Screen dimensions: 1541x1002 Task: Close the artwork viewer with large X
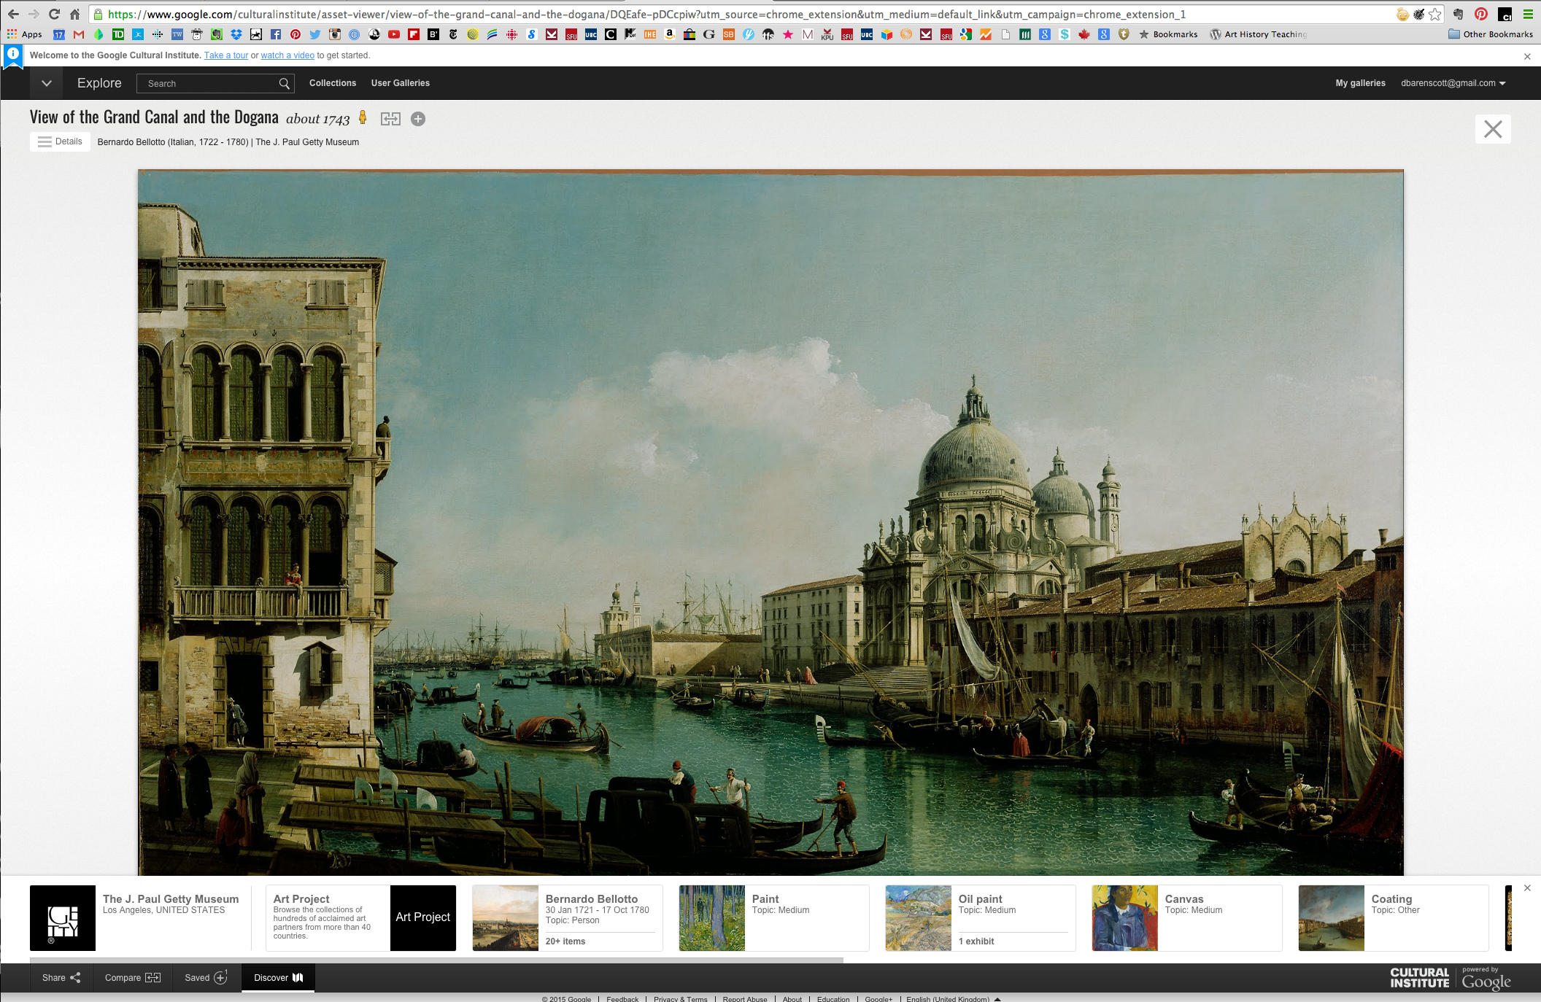[x=1493, y=129]
